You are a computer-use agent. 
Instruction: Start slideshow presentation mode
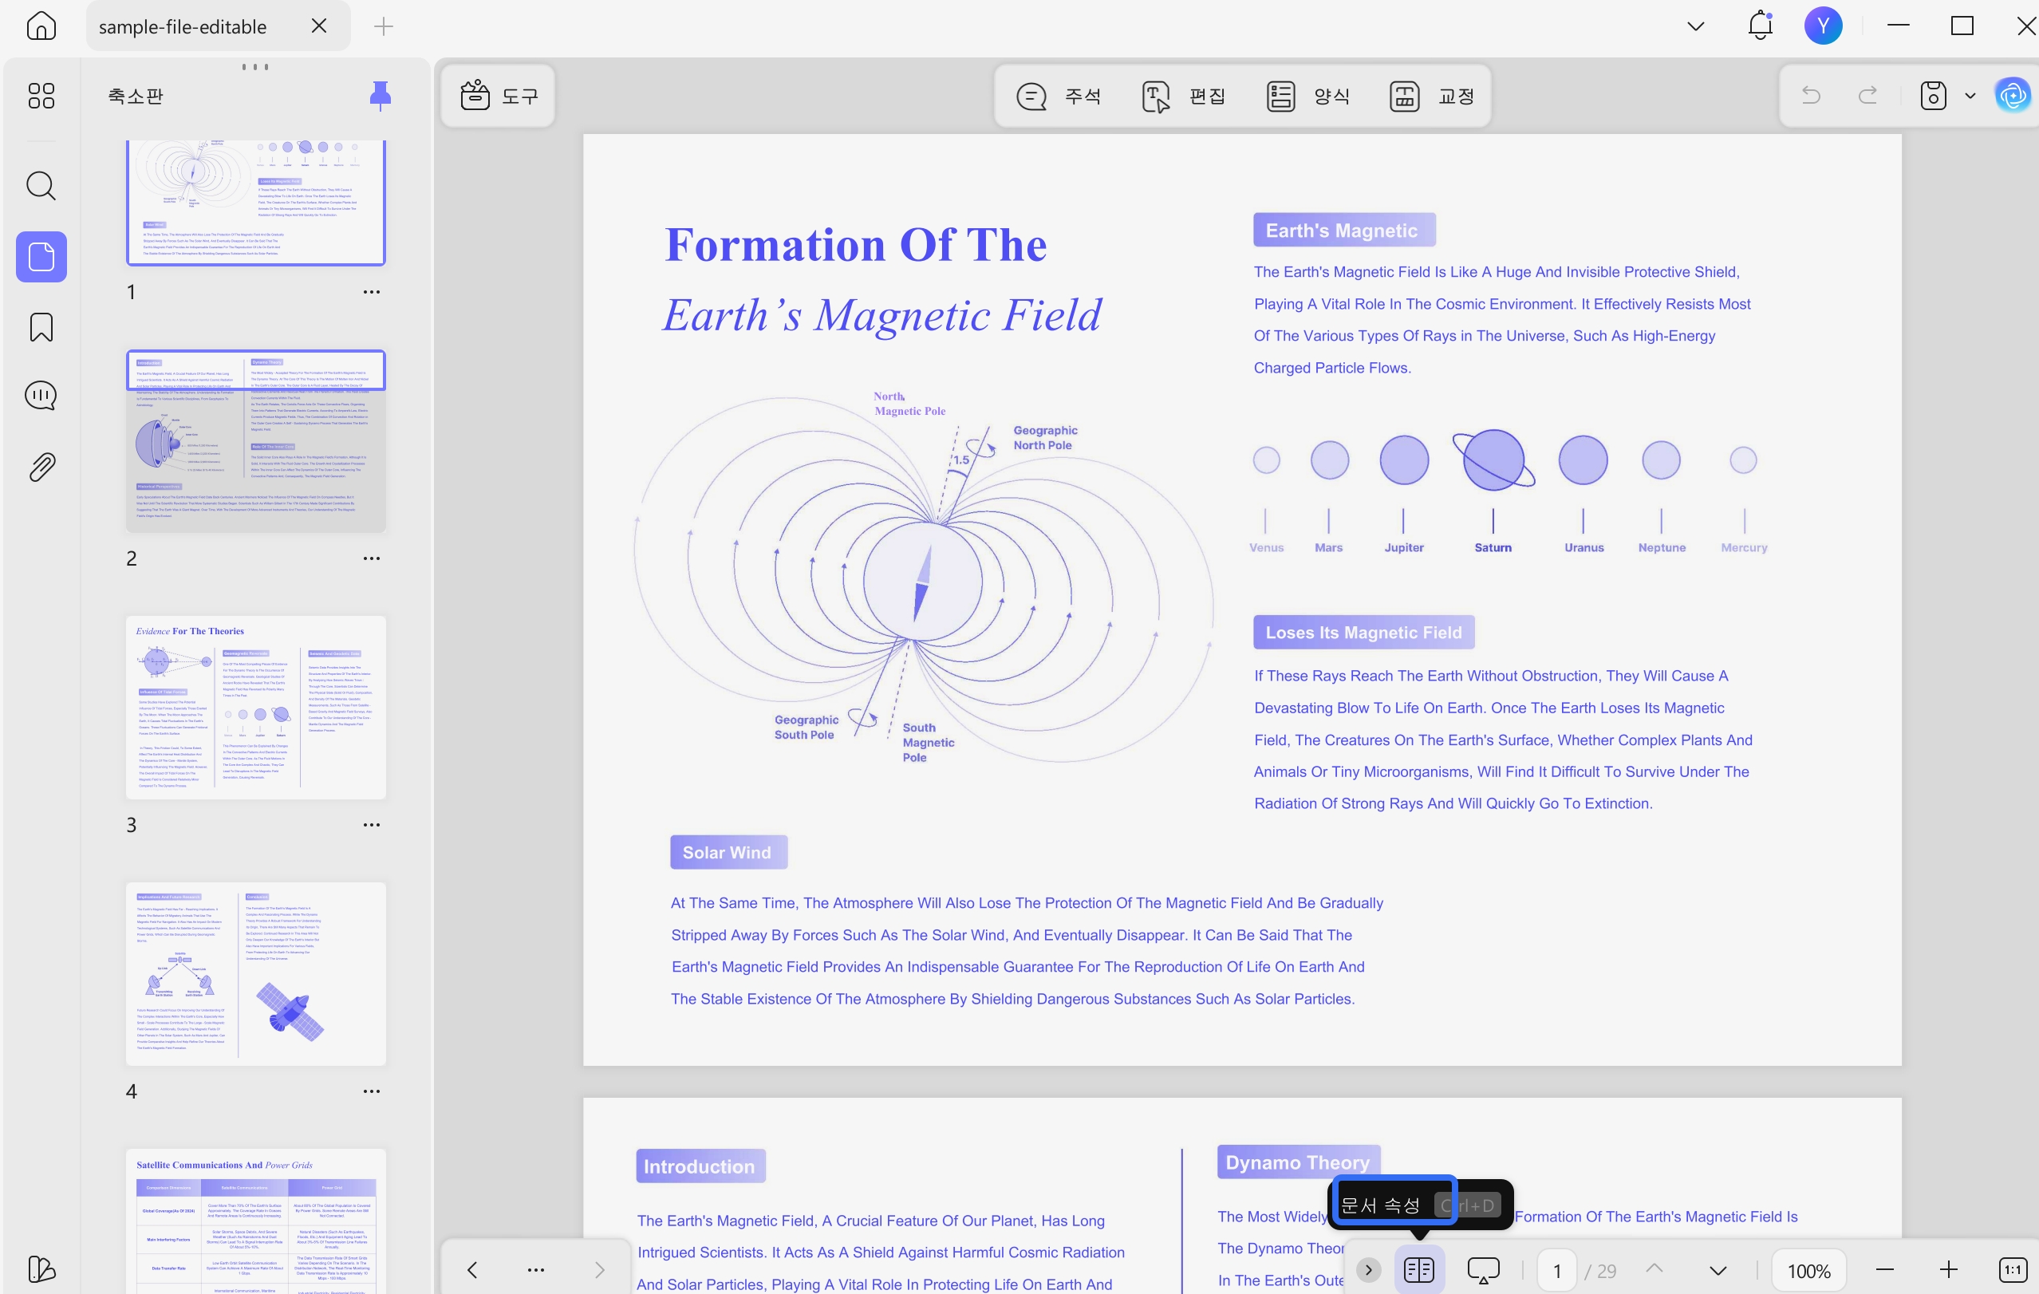[x=1484, y=1269]
